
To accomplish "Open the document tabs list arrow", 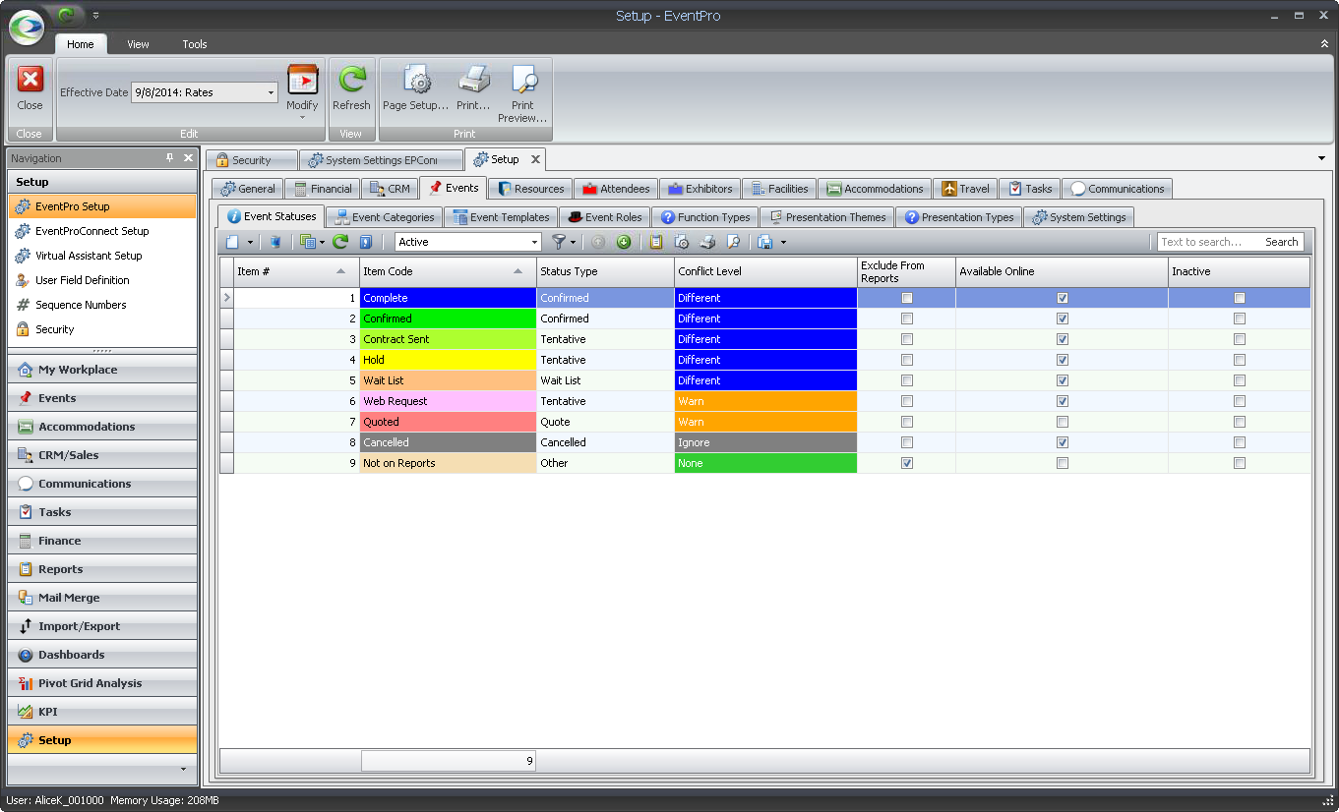I will (x=1321, y=158).
